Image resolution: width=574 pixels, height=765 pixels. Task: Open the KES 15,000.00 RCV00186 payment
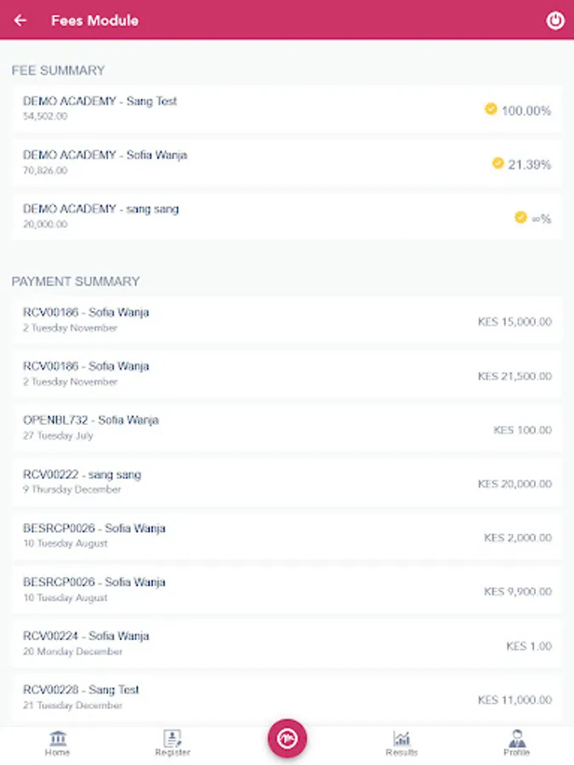pyautogui.click(x=287, y=320)
